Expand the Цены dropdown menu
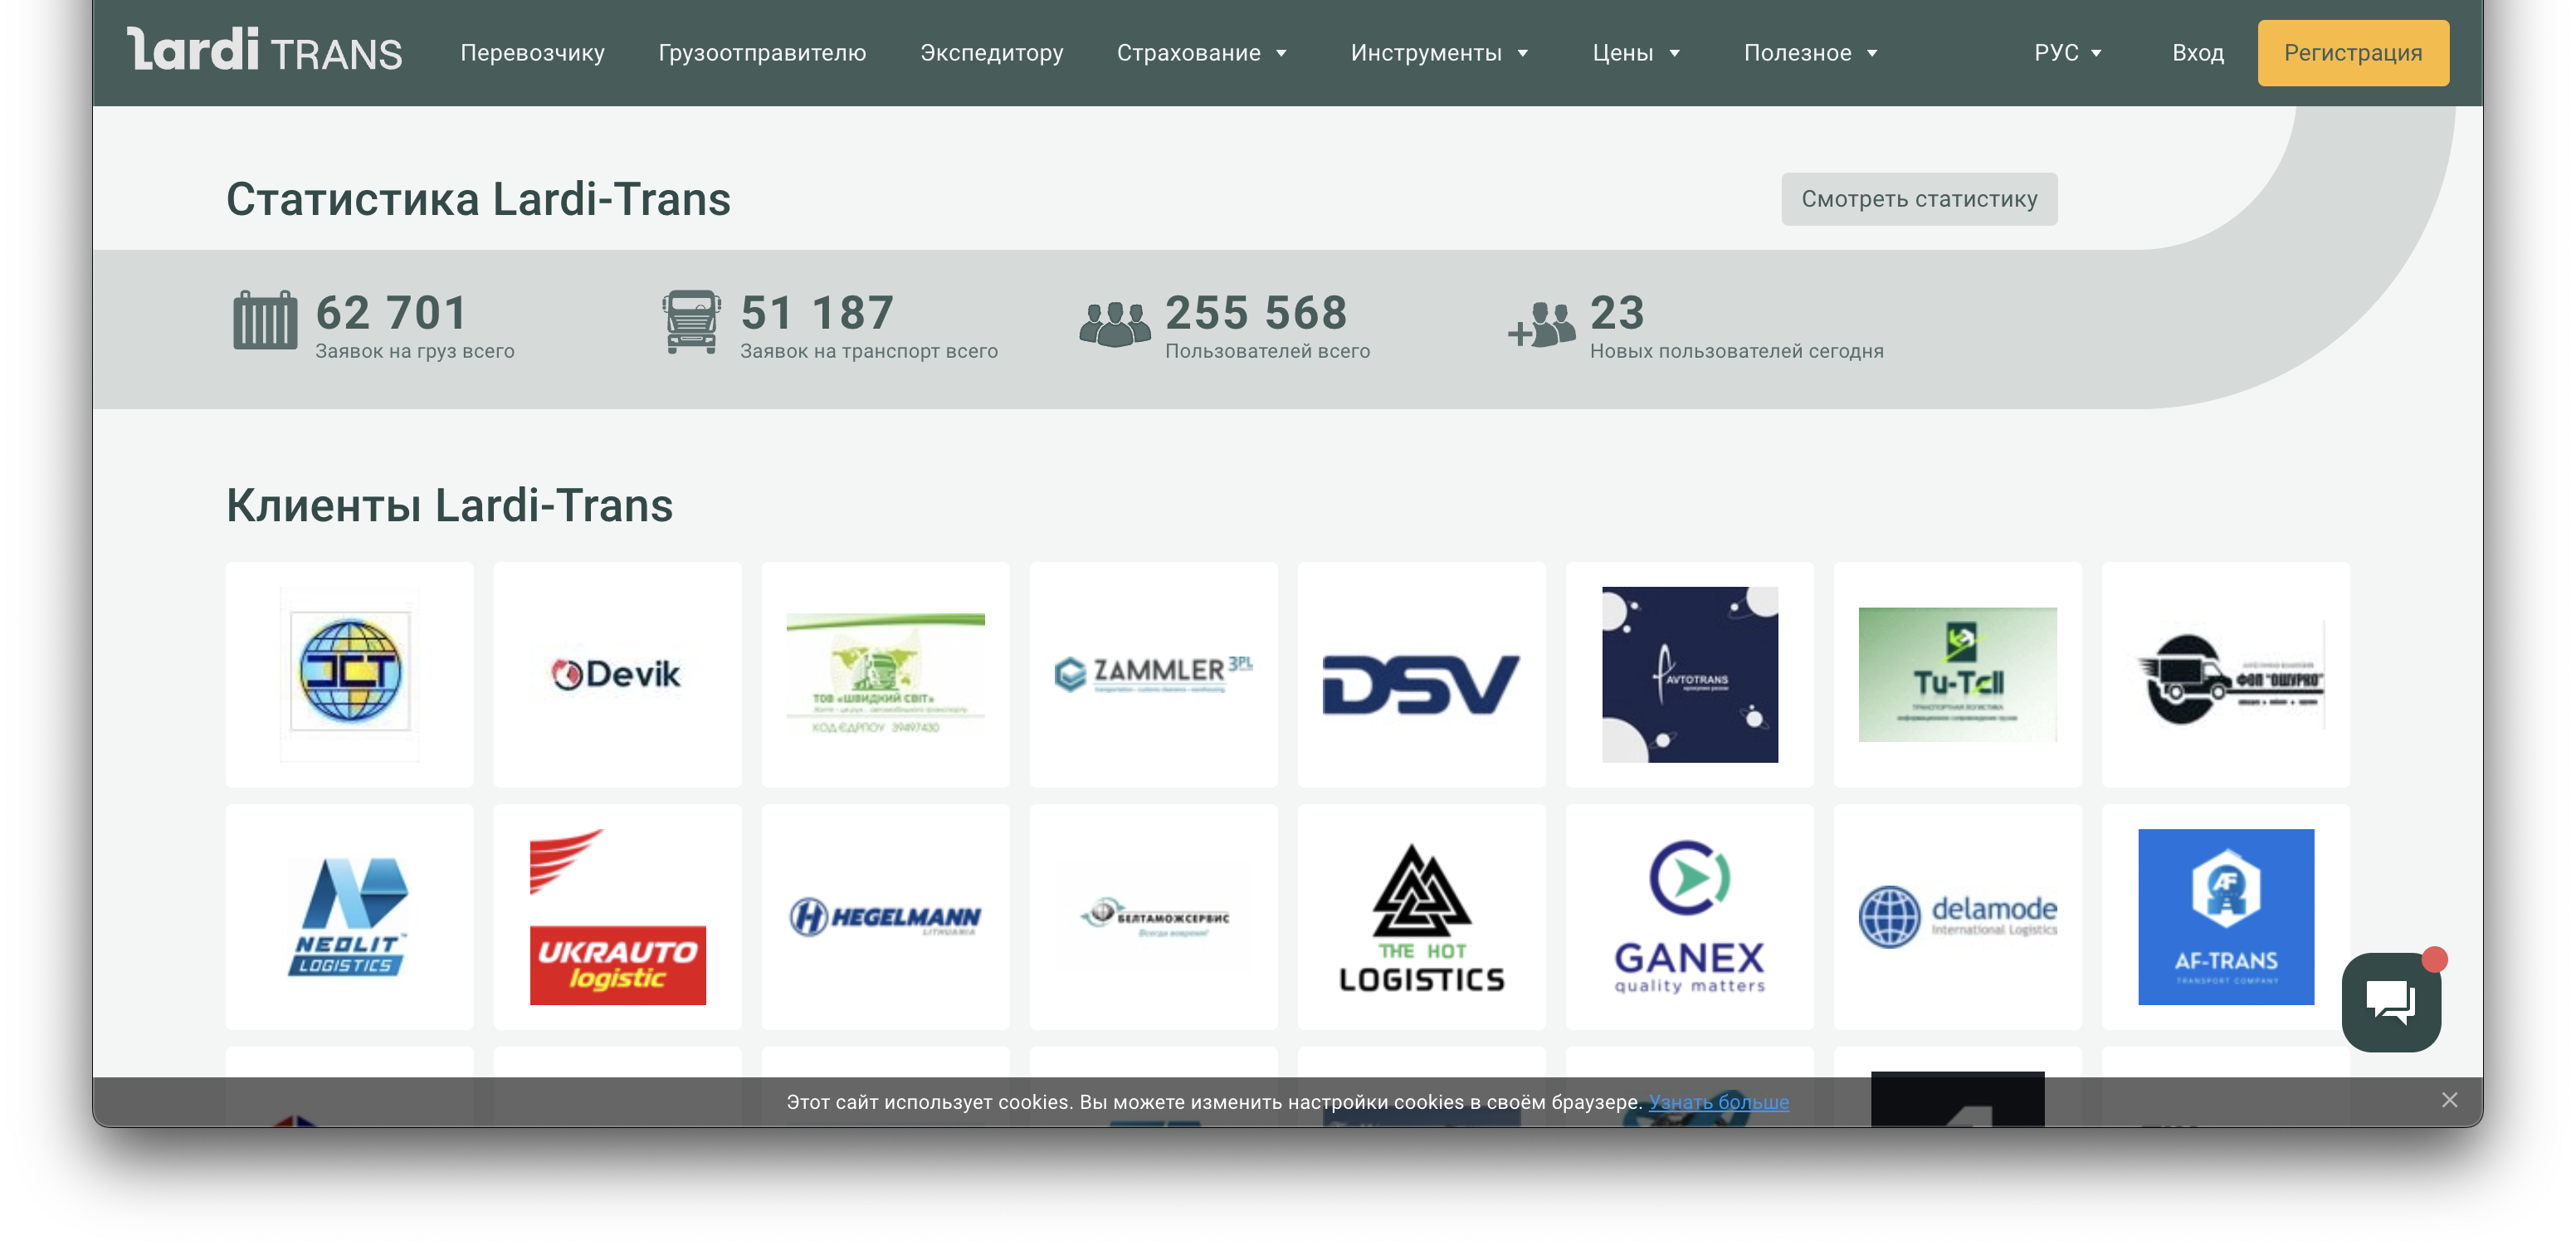The image size is (2576, 1250). (x=1636, y=53)
